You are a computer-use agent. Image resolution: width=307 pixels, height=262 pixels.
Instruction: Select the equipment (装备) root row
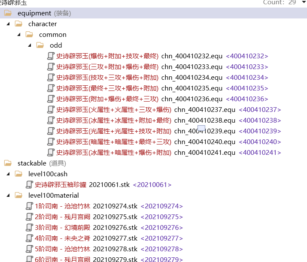click(x=44, y=13)
